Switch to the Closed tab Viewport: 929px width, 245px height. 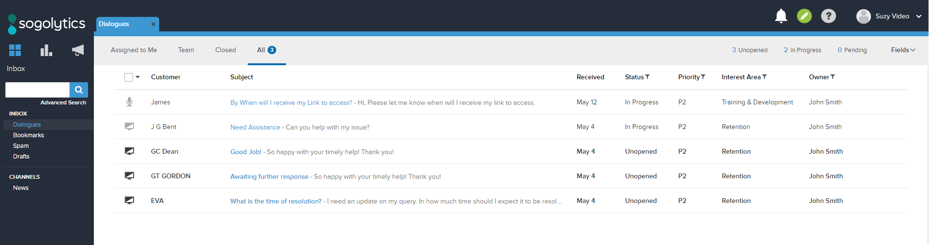coord(225,50)
